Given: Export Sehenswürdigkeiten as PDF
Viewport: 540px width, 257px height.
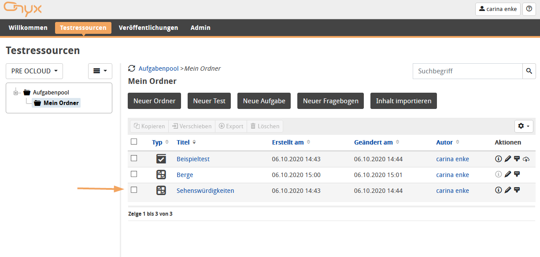Looking at the screenshot, I should 517,190.
